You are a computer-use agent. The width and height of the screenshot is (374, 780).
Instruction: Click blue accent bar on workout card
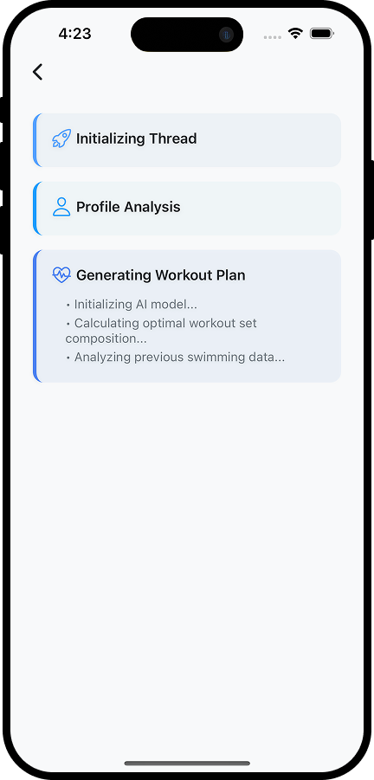pos(35,316)
